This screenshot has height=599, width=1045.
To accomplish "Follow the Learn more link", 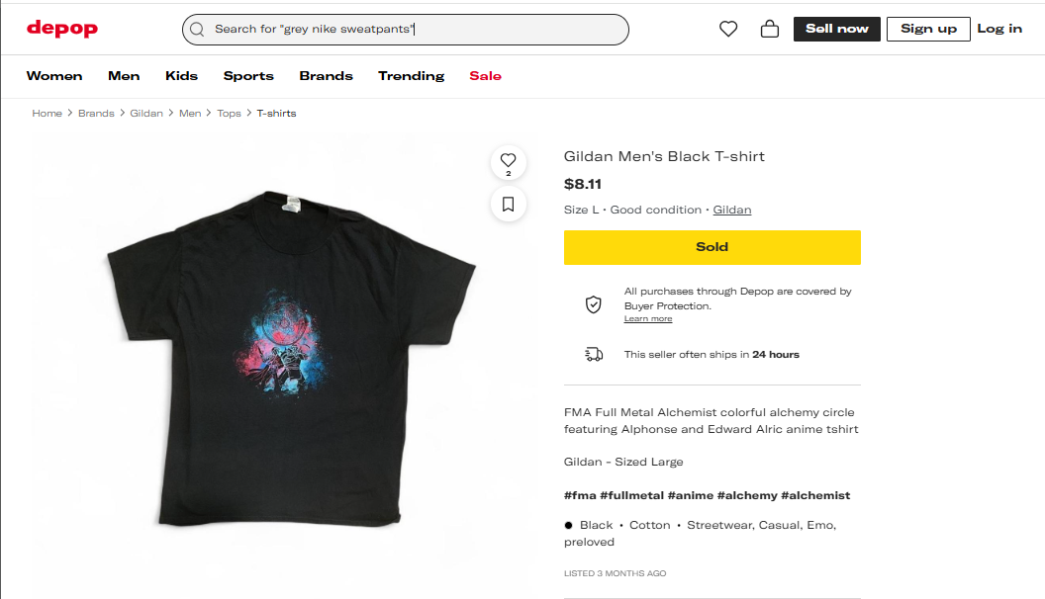I will (x=648, y=319).
